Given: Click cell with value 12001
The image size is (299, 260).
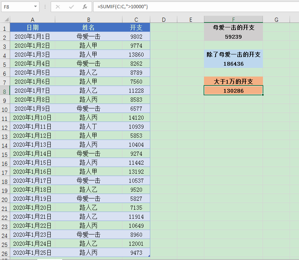Looking at the screenshot, I should click(x=136, y=243).
